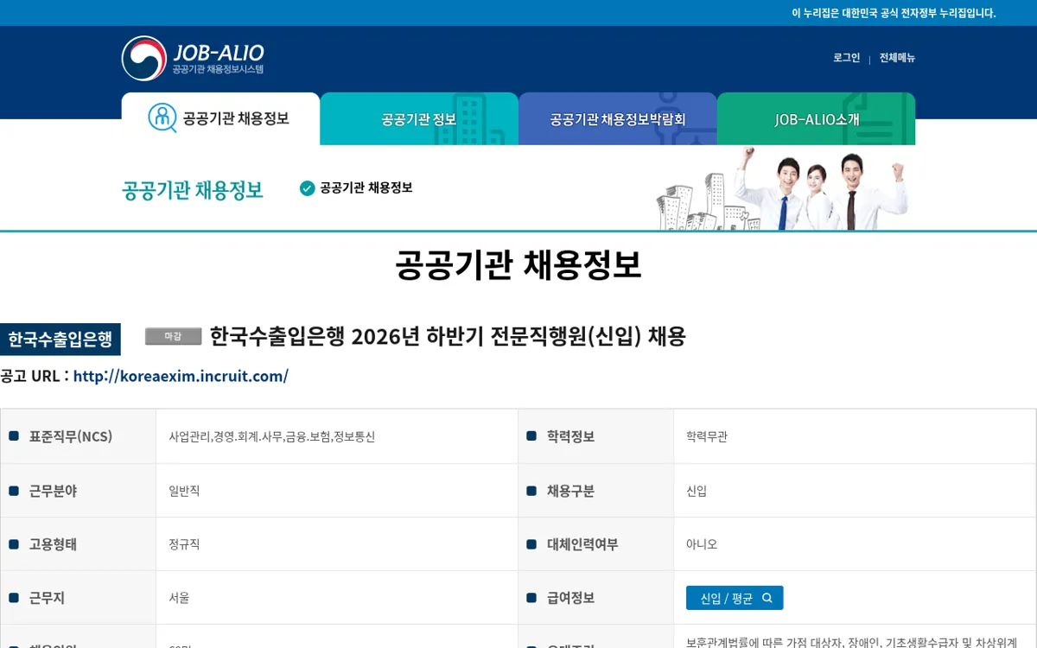
Task: Click the 일반직 value
Action: [185, 491]
